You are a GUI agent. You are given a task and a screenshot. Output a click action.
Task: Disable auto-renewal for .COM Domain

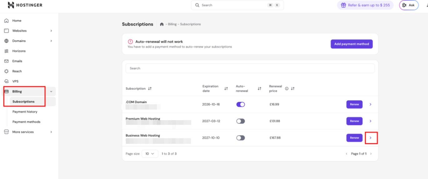(x=241, y=105)
